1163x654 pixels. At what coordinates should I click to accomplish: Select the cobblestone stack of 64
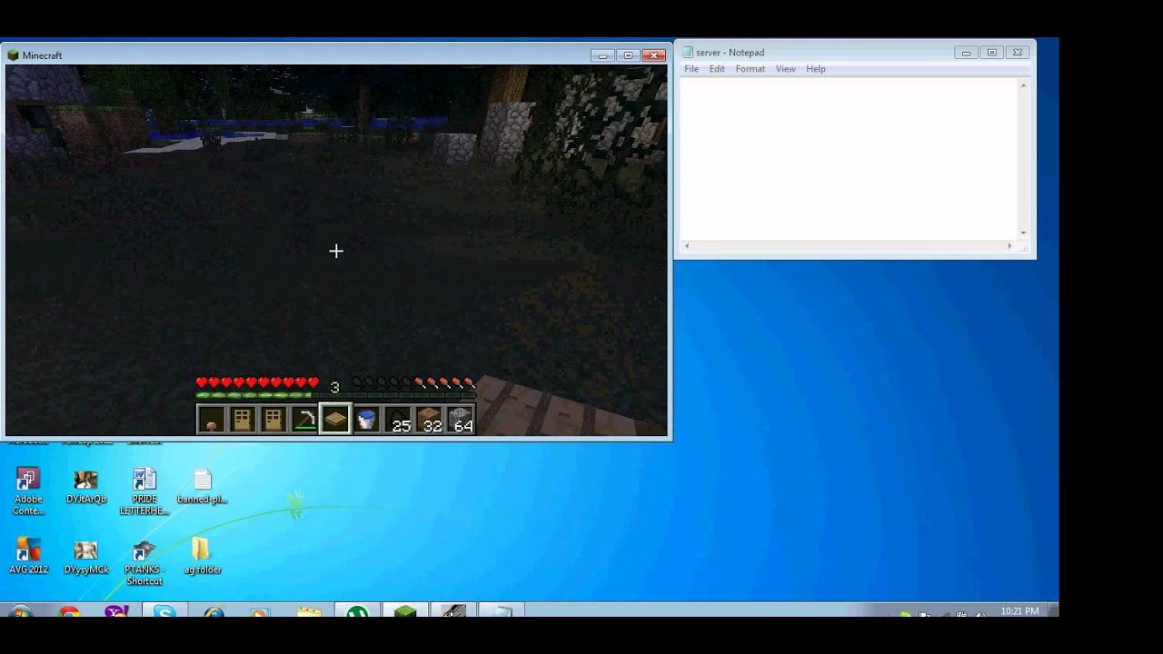(460, 419)
